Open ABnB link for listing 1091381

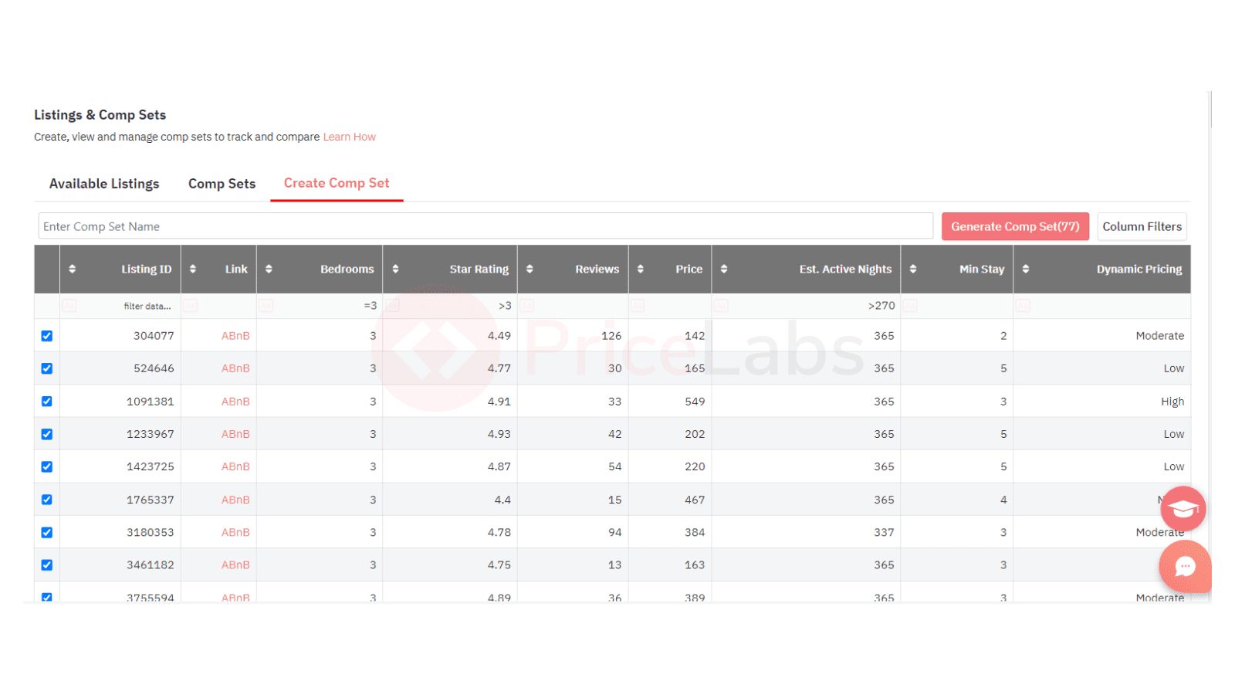coord(235,402)
